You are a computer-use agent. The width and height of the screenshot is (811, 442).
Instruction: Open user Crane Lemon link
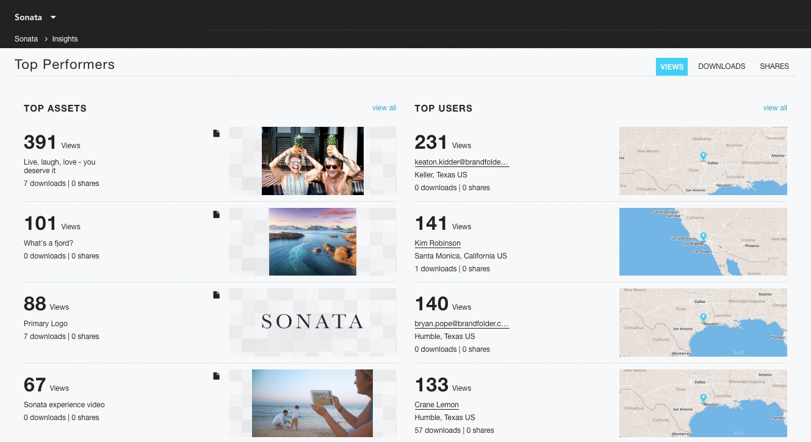tap(437, 405)
